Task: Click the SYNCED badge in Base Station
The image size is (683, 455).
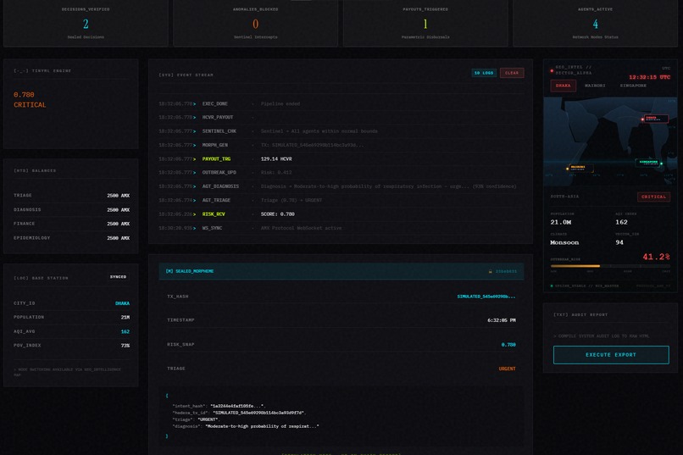Action: [x=118, y=277]
